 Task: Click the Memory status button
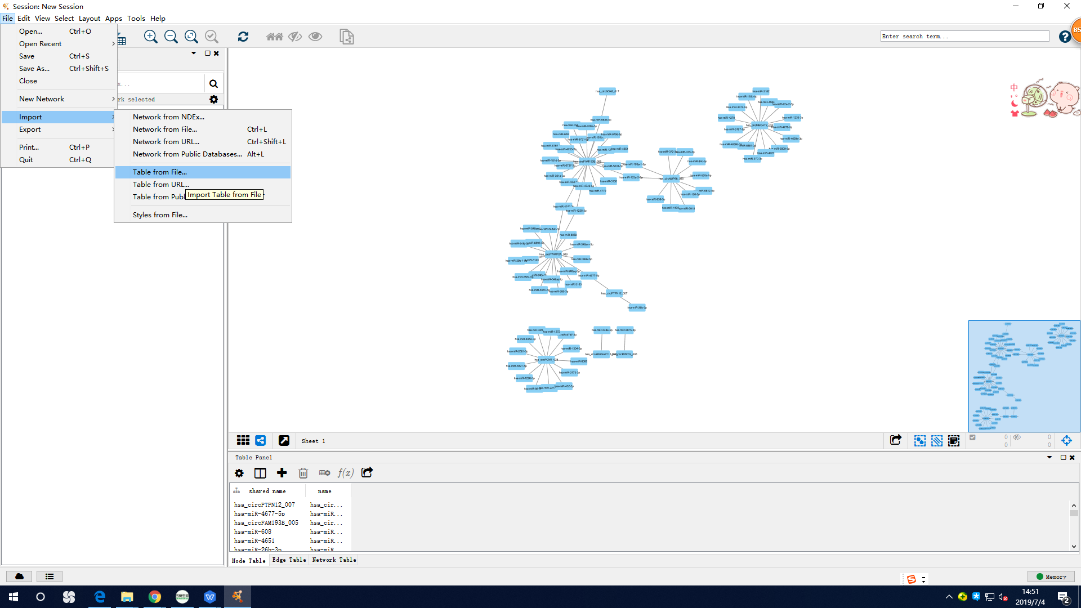pyautogui.click(x=1051, y=576)
